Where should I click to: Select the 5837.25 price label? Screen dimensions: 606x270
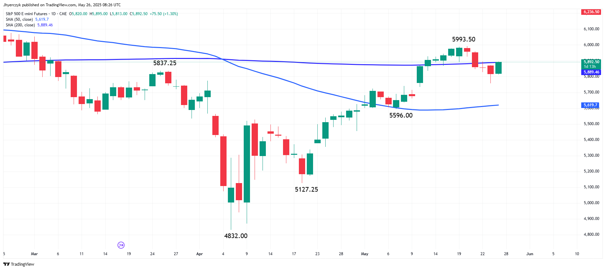tap(165, 63)
